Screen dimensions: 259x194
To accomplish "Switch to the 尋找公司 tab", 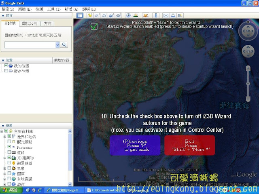I will pos(30,23).
